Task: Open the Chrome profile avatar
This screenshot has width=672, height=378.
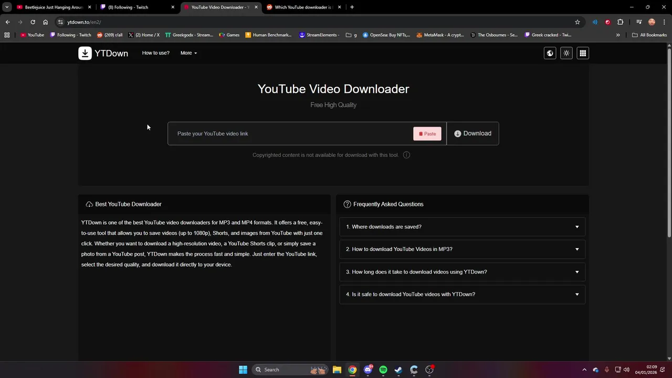Action: pos(652,22)
